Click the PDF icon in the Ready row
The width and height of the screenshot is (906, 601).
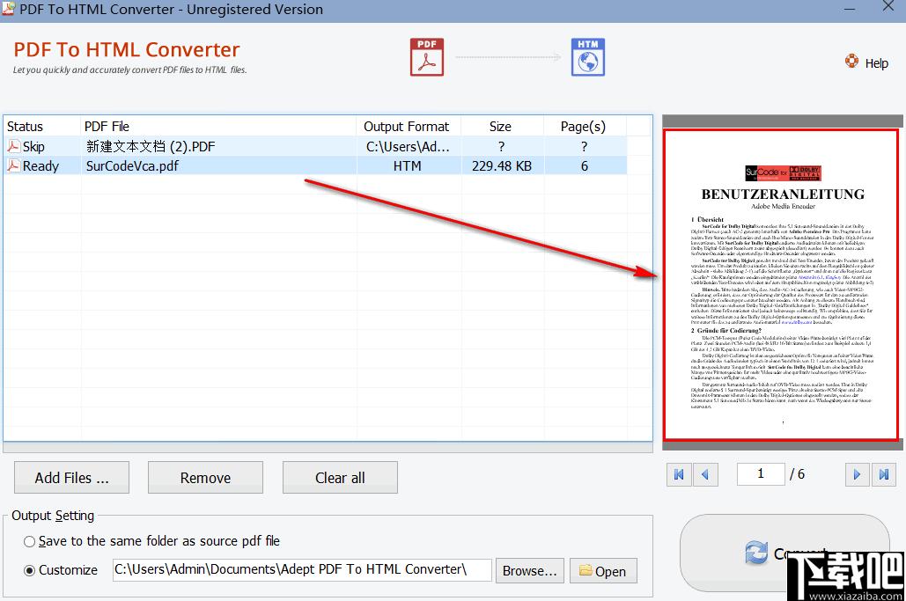pos(13,165)
